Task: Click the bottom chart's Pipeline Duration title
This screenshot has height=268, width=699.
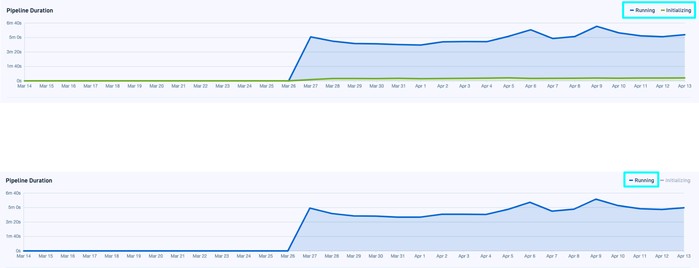Action: (29, 180)
